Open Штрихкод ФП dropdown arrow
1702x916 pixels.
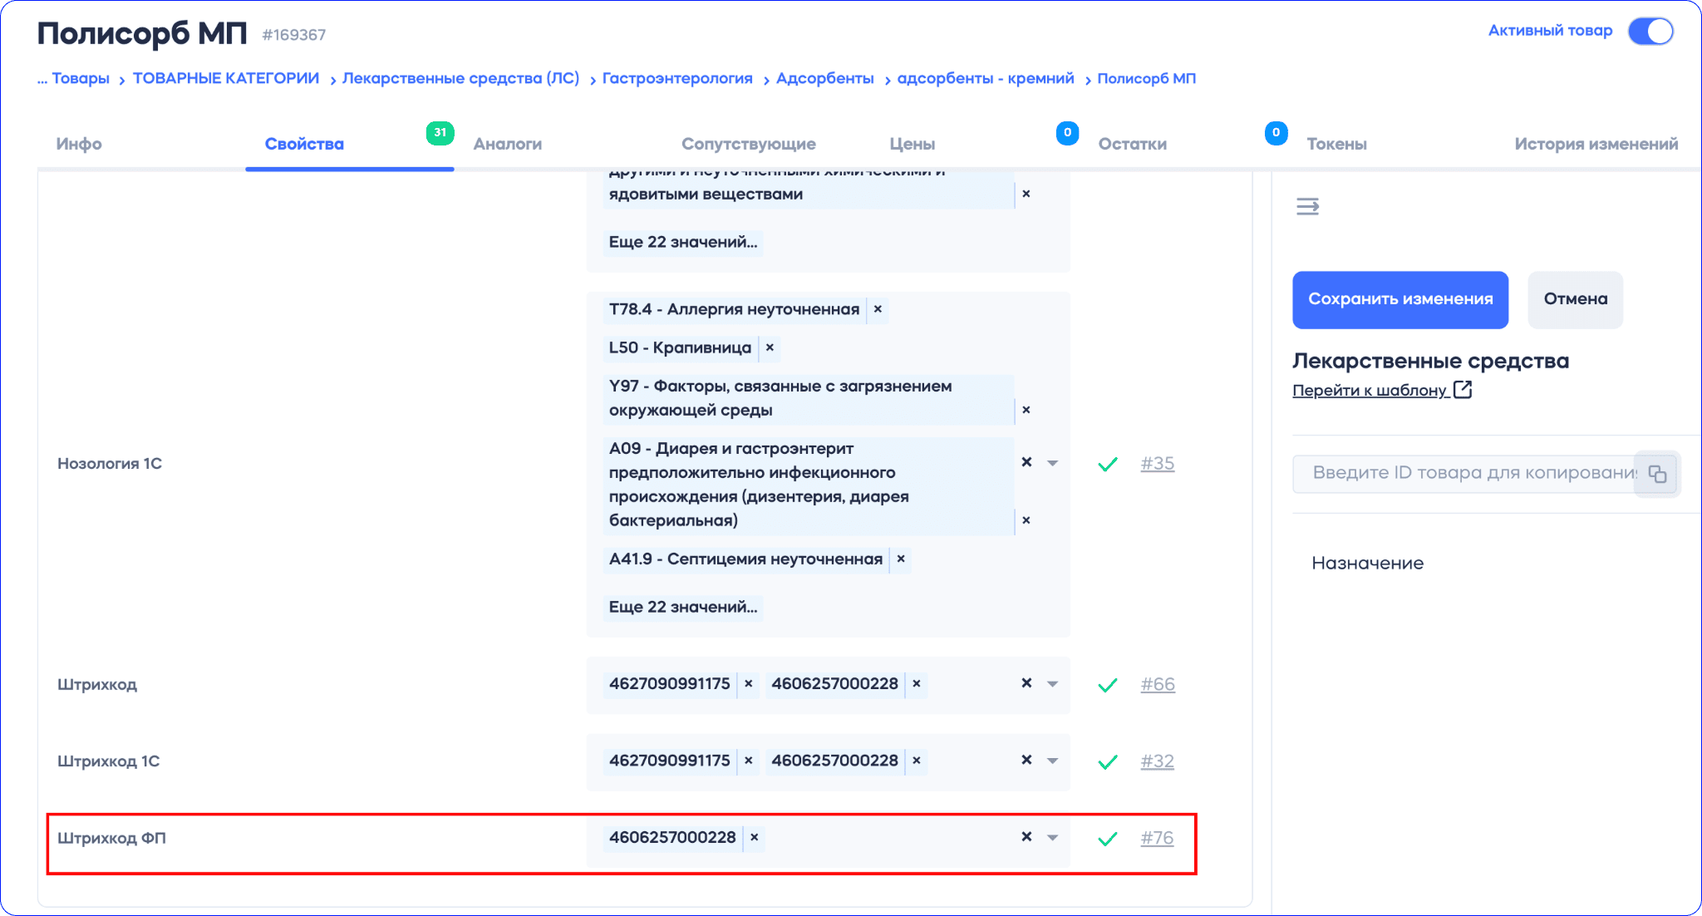point(1053,837)
